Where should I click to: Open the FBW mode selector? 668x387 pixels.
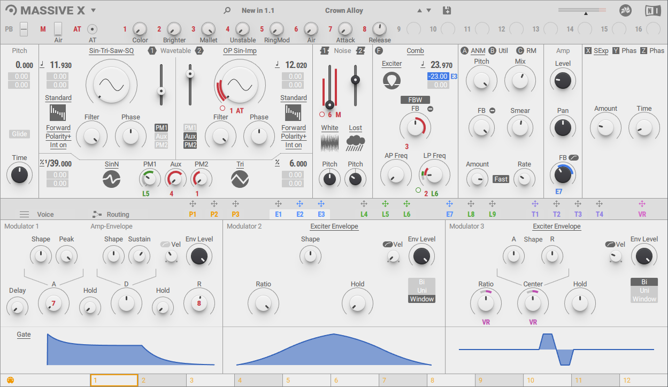(415, 100)
